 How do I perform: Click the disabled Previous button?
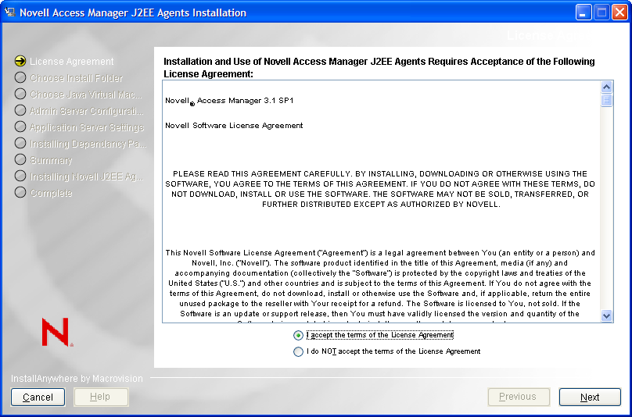pyautogui.click(x=519, y=397)
